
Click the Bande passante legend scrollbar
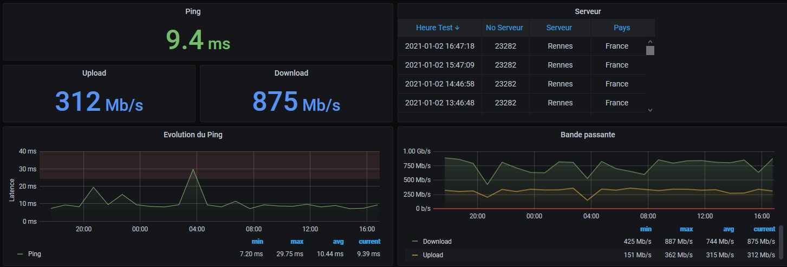point(781,242)
